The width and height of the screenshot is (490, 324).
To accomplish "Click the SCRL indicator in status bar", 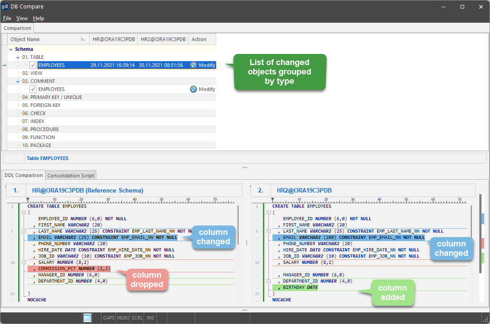I will [x=137, y=317].
